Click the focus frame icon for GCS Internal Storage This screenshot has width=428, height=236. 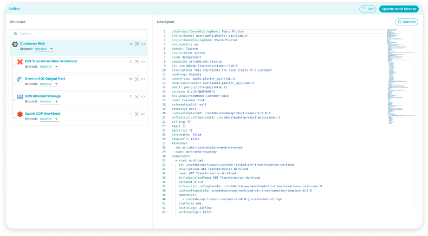click(137, 96)
